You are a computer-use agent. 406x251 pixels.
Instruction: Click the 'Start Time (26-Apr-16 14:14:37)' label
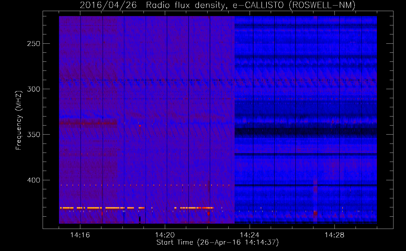pos(218,242)
